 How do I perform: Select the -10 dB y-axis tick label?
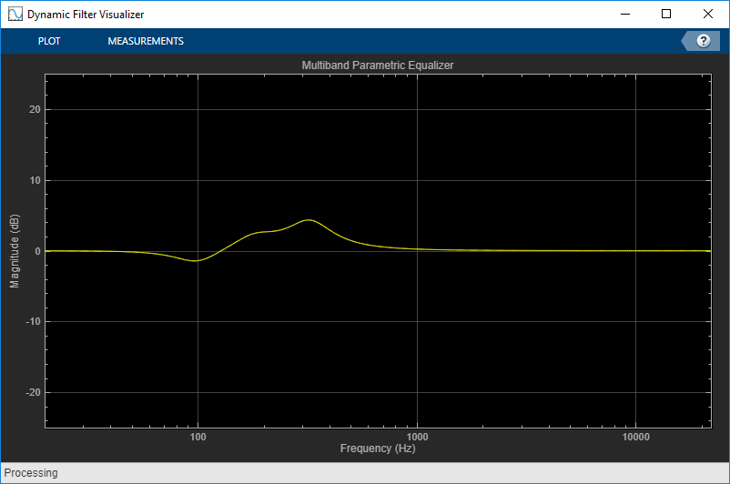[x=33, y=321]
